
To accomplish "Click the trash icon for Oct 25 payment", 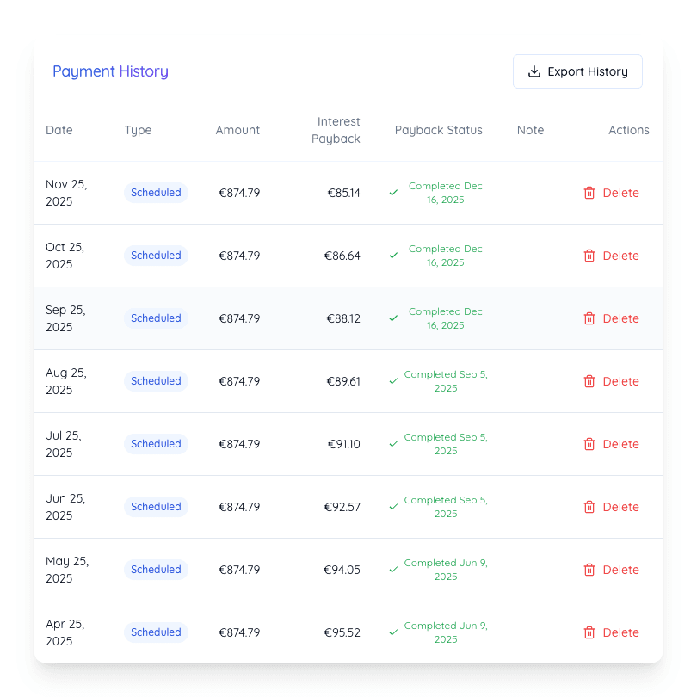I will pos(589,256).
